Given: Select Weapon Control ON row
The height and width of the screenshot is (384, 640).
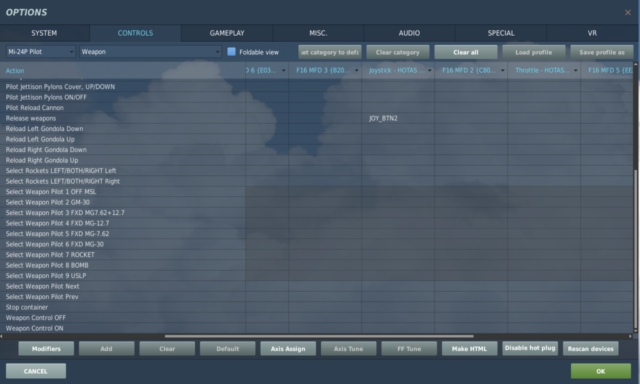Looking at the screenshot, I should pyautogui.click(x=122, y=328).
